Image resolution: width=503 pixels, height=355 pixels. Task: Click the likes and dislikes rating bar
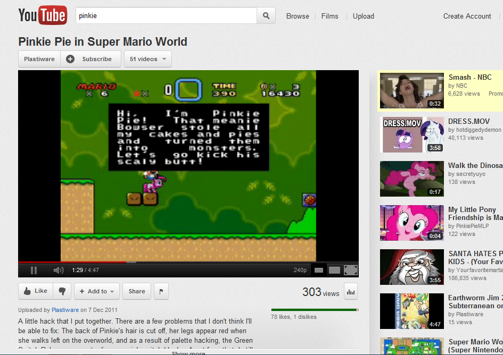pyautogui.click(x=315, y=310)
